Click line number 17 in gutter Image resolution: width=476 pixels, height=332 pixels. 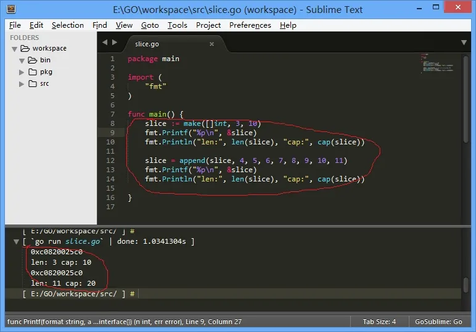pos(110,207)
